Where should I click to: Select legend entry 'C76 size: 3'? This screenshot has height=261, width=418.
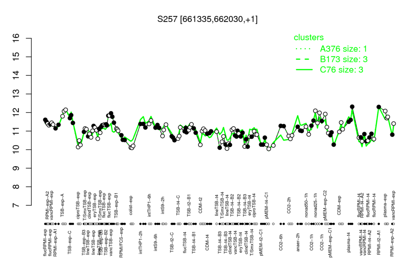pos(342,69)
